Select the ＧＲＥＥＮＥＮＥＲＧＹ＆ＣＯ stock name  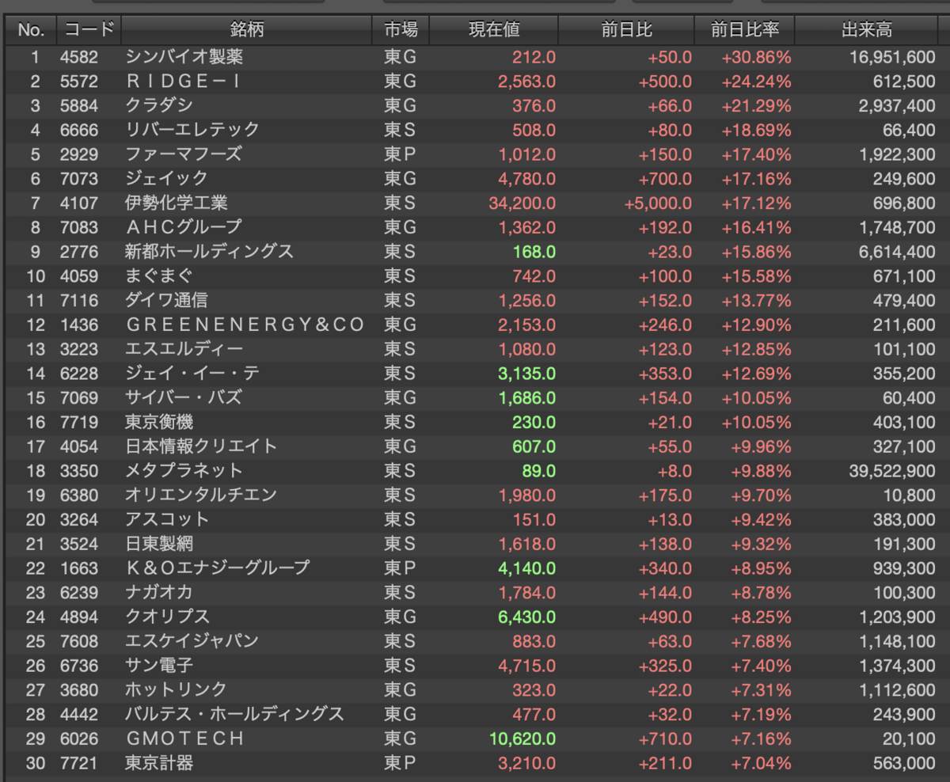[x=245, y=325]
